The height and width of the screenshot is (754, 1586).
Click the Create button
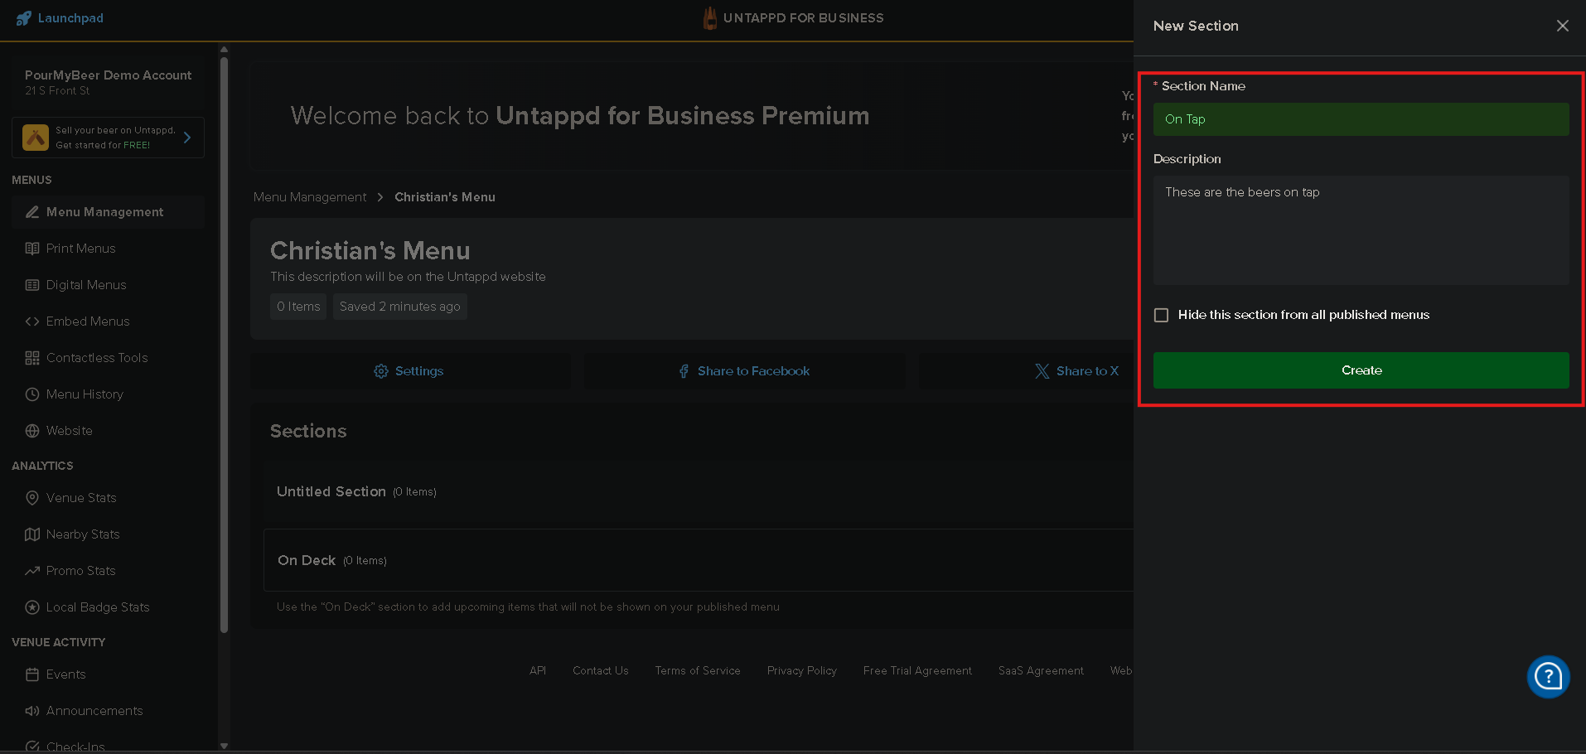click(x=1361, y=370)
